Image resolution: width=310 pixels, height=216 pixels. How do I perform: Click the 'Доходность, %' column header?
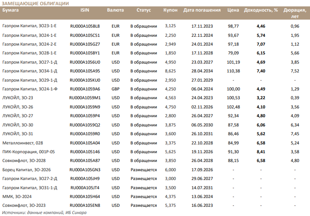261,10
